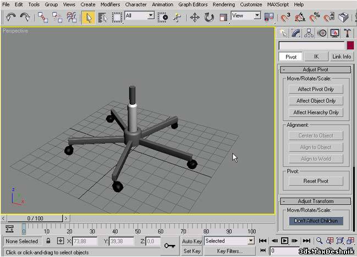Choose the Rectangular Selection Region icon

(117, 18)
